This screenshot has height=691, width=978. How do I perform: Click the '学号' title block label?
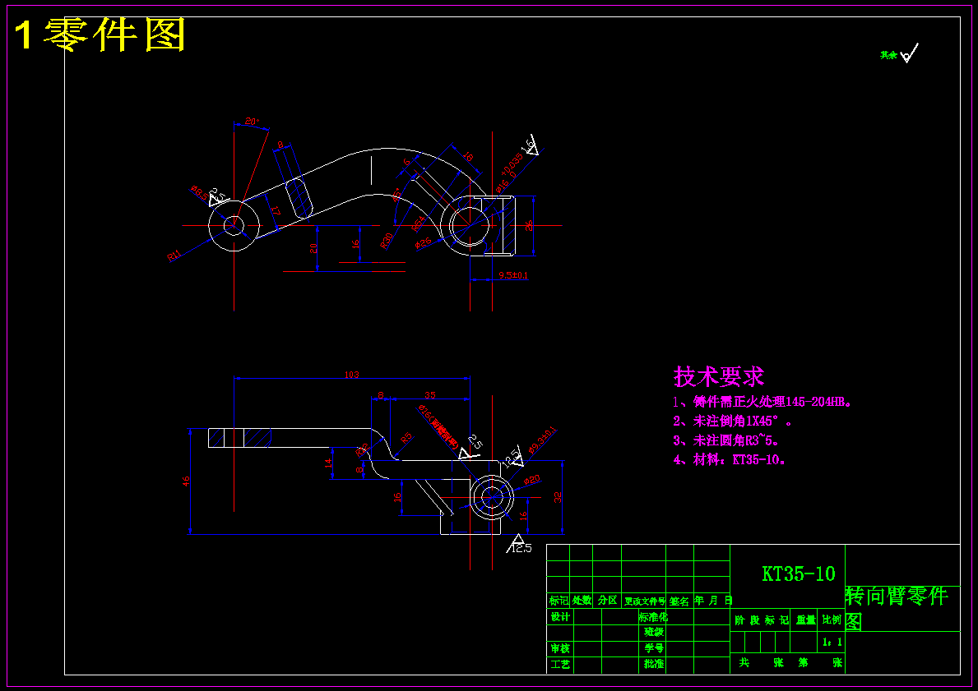(653, 648)
